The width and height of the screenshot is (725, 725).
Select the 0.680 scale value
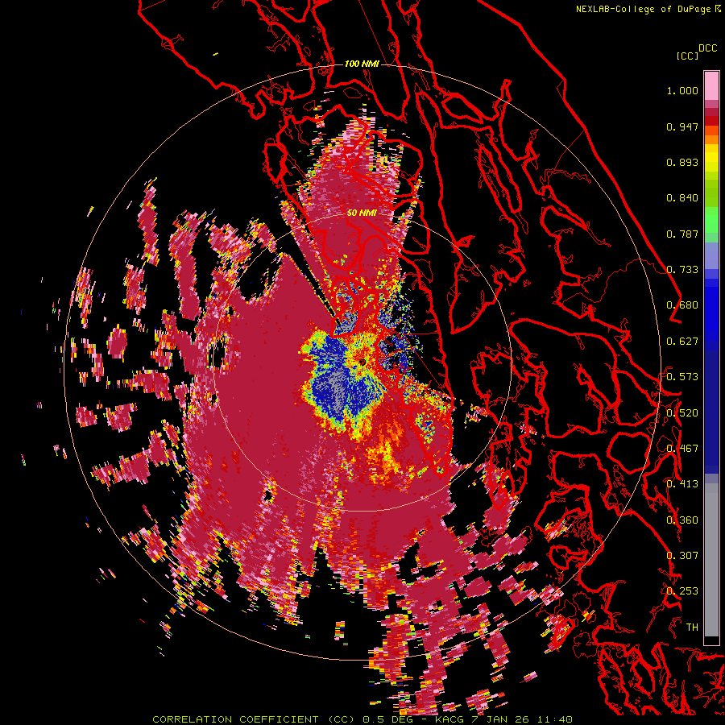(x=682, y=305)
